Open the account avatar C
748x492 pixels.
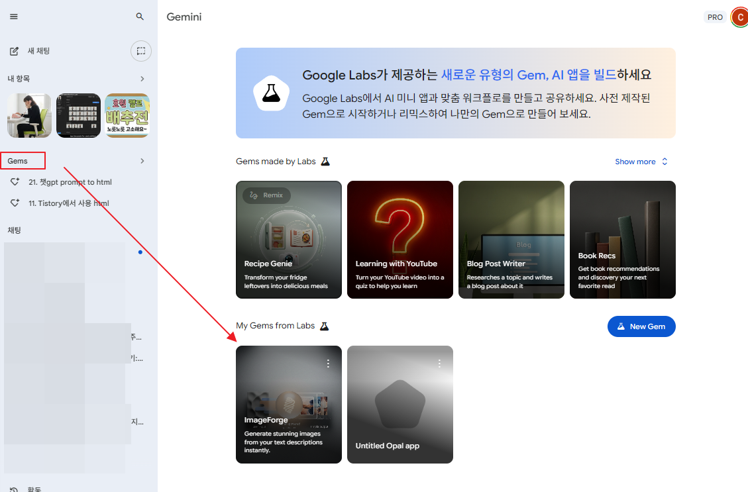click(x=739, y=17)
